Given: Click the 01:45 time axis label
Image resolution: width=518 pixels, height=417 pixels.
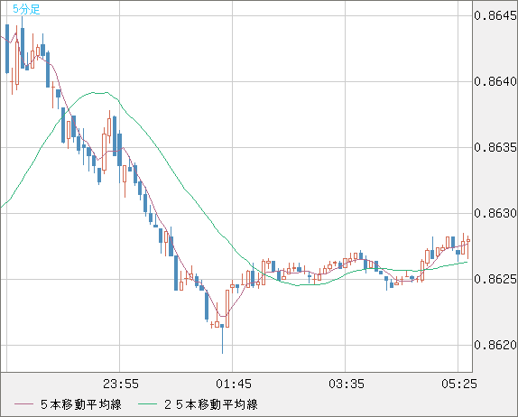Looking at the screenshot, I should click(234, 384).
